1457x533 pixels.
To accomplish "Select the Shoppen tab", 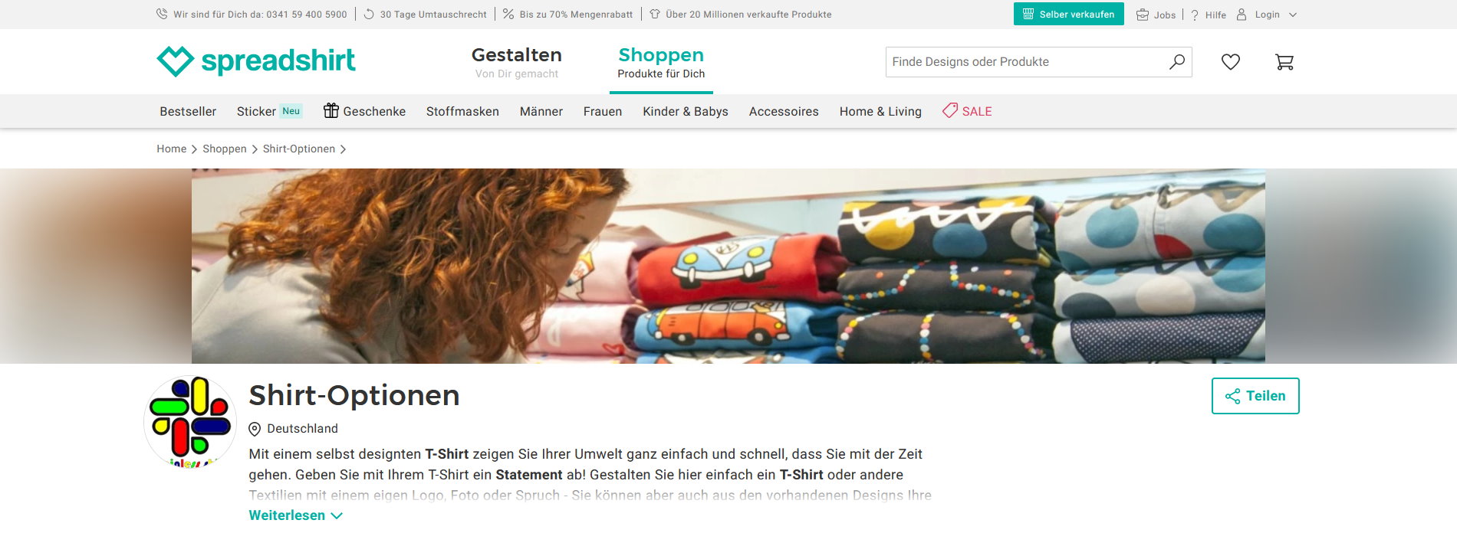I will tap(661, 63).
